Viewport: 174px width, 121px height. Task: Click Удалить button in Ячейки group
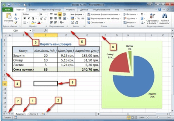click(x=130, y=19)
